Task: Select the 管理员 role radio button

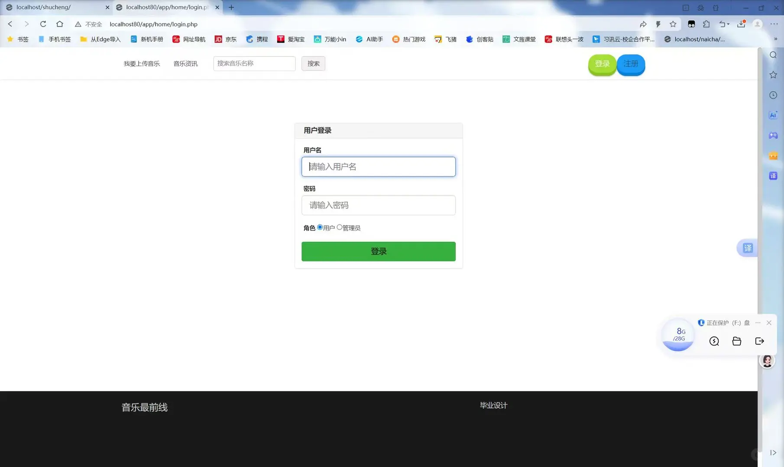Action: pos(340,227)
